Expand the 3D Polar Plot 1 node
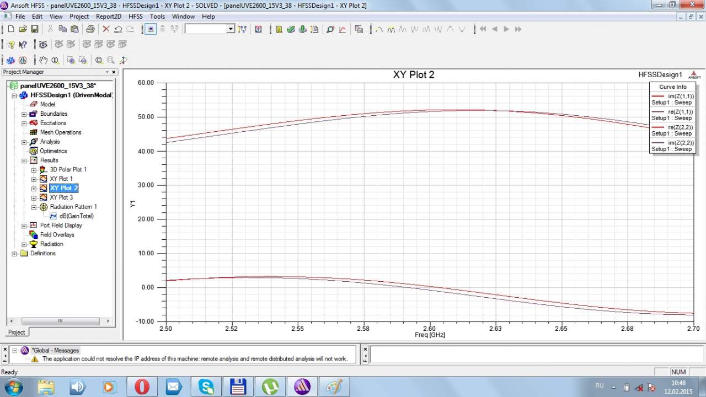Image resolution: width=706 pixels, height=397 pixels. coord(34,170)
